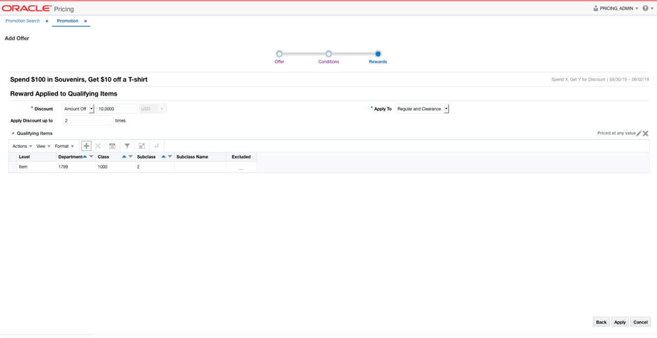
Task: Click the Detach table icon in toolbar
Action: click(x=141, y=146)
